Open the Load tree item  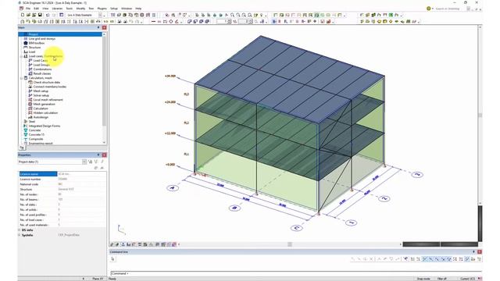(x=32, y=52)
